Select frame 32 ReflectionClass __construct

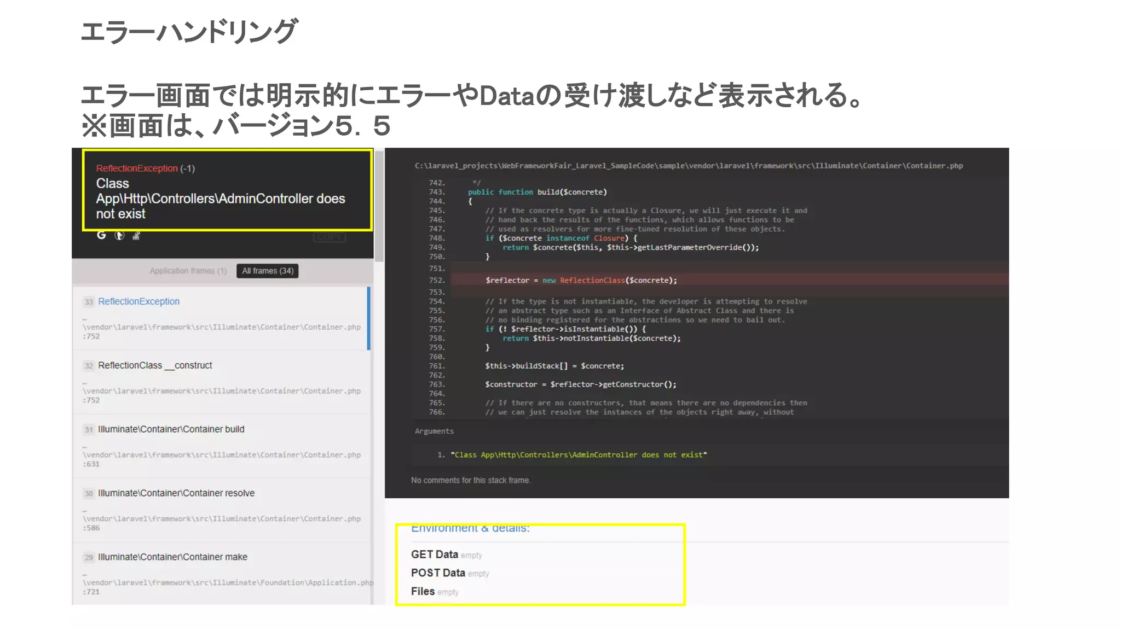pos(221,382)
